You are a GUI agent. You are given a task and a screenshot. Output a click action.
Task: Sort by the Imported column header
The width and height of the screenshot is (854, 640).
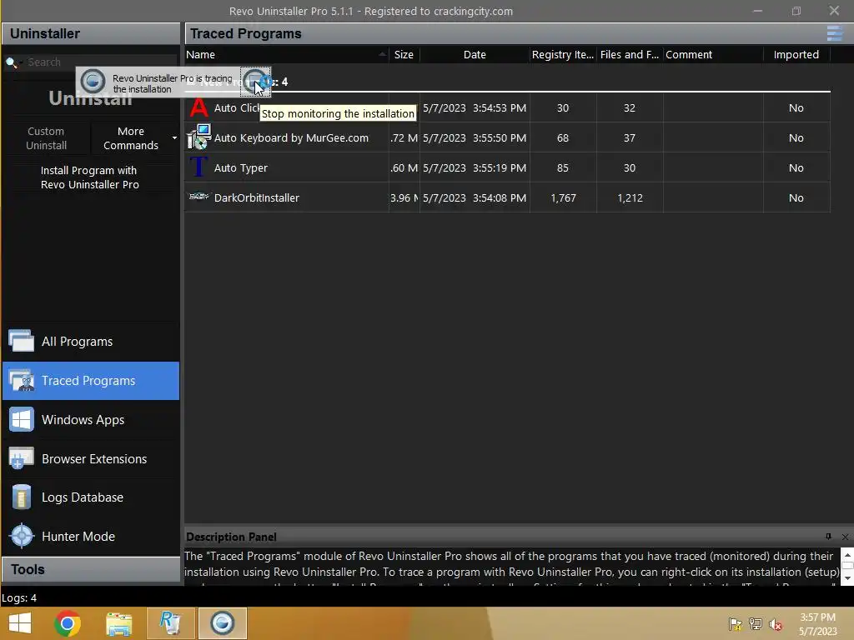[796, 54]
